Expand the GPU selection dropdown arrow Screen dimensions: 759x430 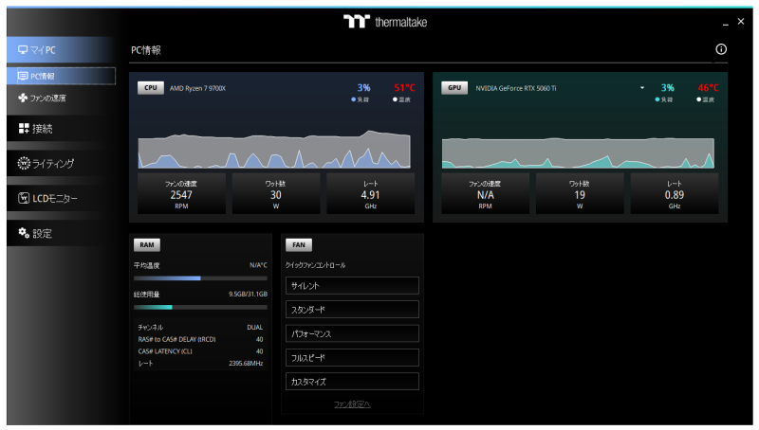click(x=641, y=88)
